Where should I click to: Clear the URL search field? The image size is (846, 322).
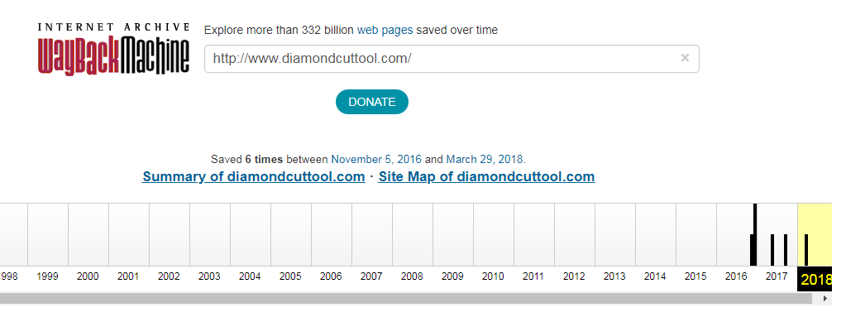tap(685, 58)
